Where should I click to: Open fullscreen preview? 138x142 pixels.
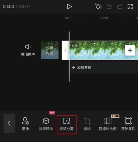click(130, 7)
